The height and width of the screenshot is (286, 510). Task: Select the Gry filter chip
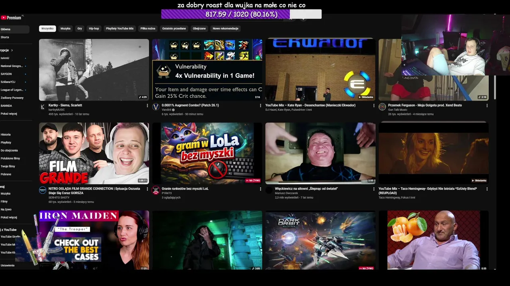[80, 29]
